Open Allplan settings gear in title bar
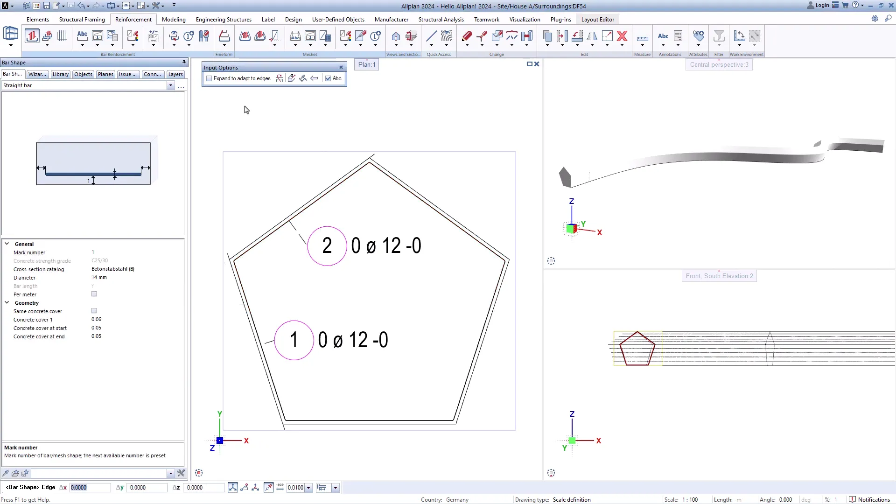 (875, 19)
